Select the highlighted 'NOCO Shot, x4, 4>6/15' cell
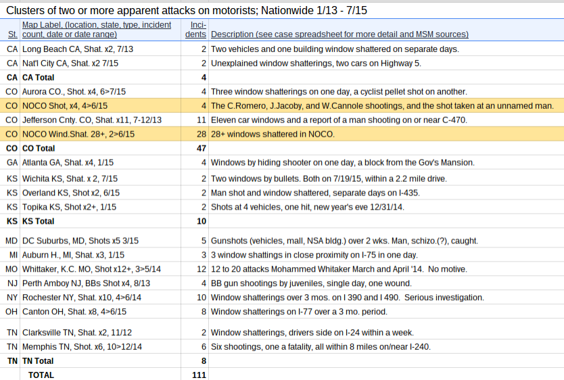The image size is (564, 380). pos(65,106)
